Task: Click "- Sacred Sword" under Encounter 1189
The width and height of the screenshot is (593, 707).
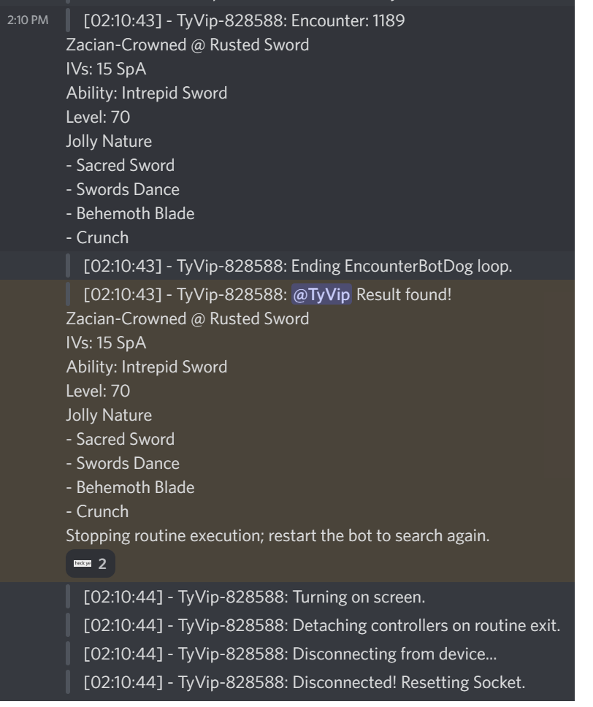Action: pos(120,165)
